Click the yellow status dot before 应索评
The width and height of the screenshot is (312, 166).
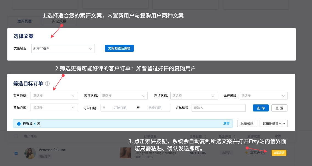(x=246, y=152)
